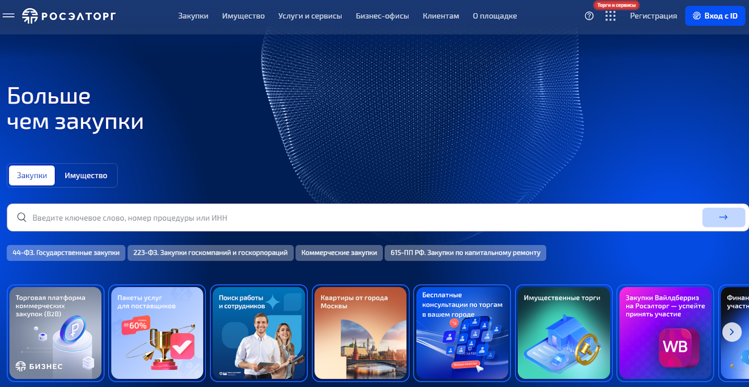This screenshot has width=749, height=387.
Task: Open the hamburger menu icon
Action: point(8,16)
